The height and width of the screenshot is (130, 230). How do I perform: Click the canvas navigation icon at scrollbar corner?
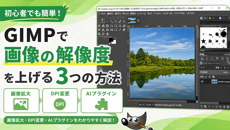pos(197,101)
